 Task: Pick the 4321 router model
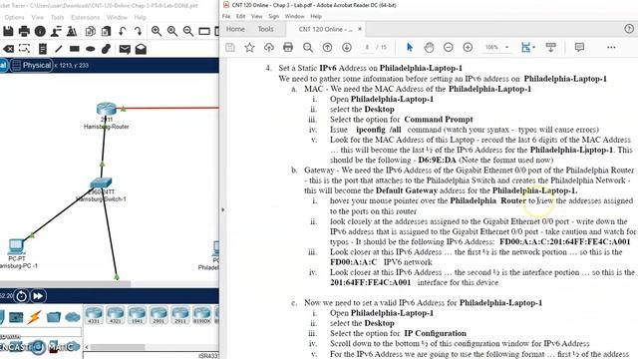116,315
